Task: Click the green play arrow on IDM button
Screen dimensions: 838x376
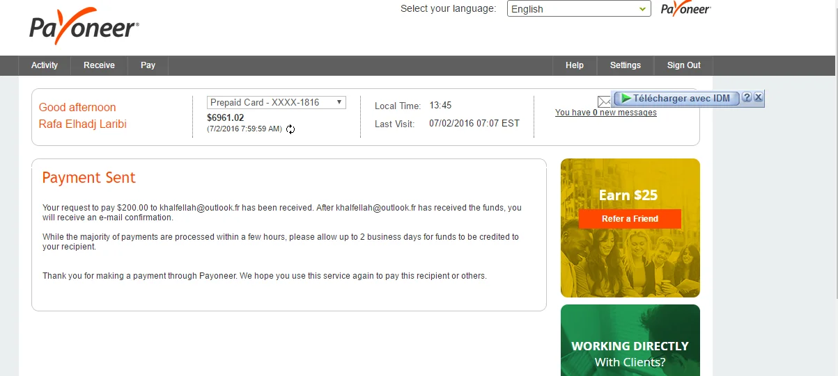Action: (x=626, y=99)
